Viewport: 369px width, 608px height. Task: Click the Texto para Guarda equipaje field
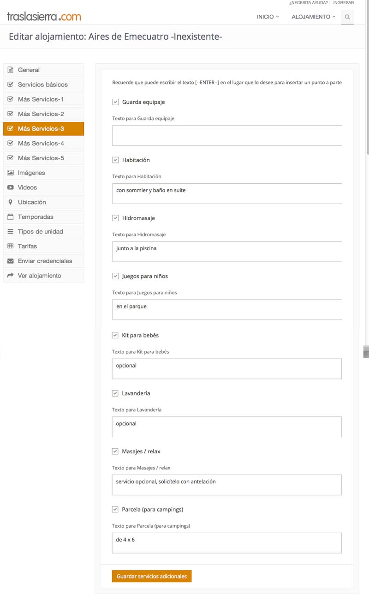(x=227, y=136)
